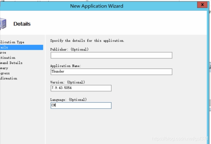Click the New Application Wizard title bar text

[x=97, y=6]
